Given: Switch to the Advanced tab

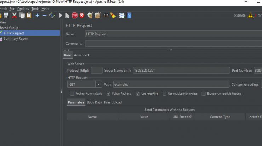Looking at the screenshot, I should click(81, 55).
